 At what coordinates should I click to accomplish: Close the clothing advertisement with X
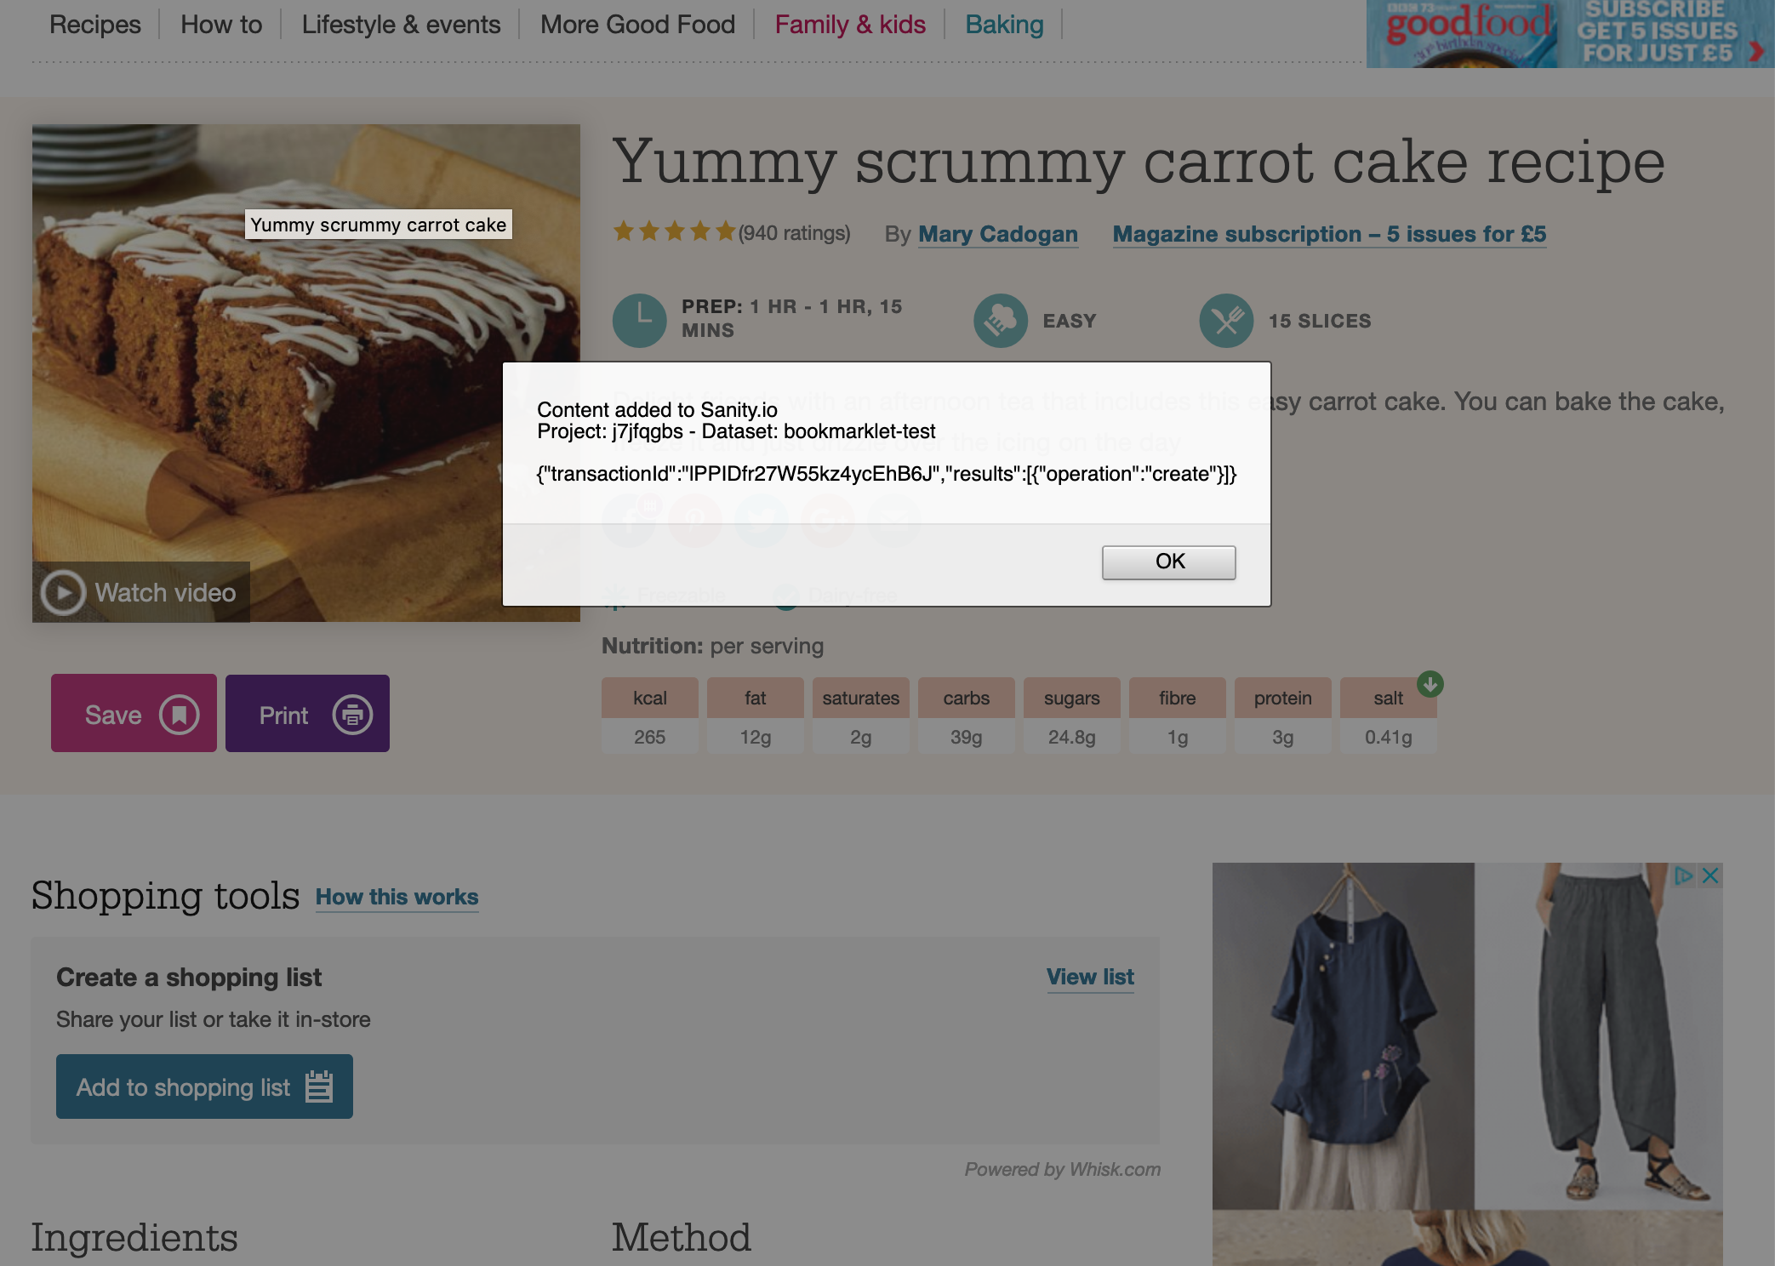click(1710, 875)
